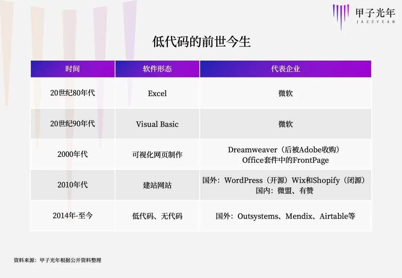402x278 pixels.
Task: Click the Visual Basic cell
Action: [157, 124]
